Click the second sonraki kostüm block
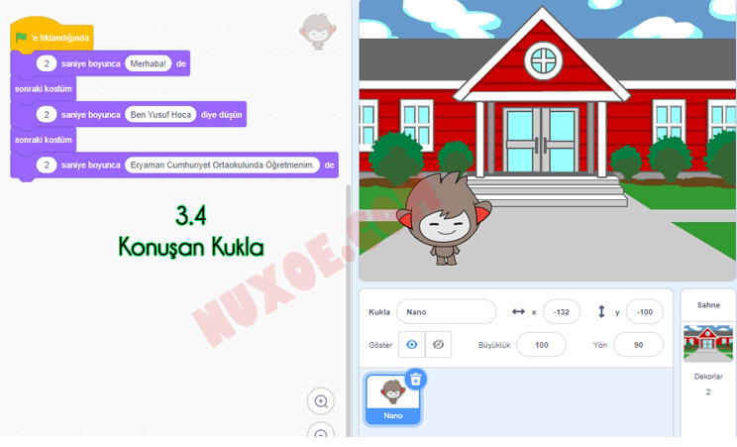The height and width of the screenshot is (447, 737). (44, 140)
